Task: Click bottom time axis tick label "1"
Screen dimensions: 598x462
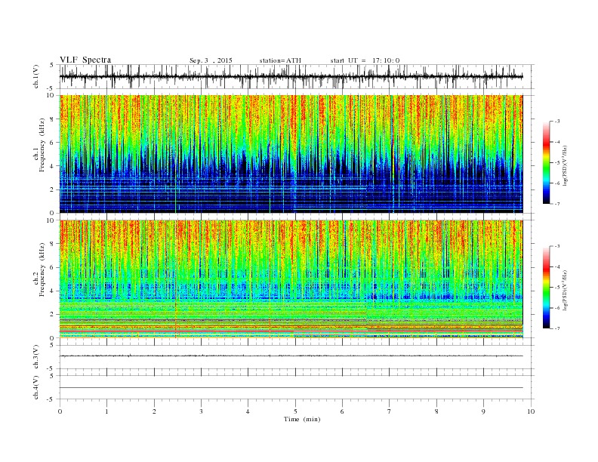Action: [106, 411]
